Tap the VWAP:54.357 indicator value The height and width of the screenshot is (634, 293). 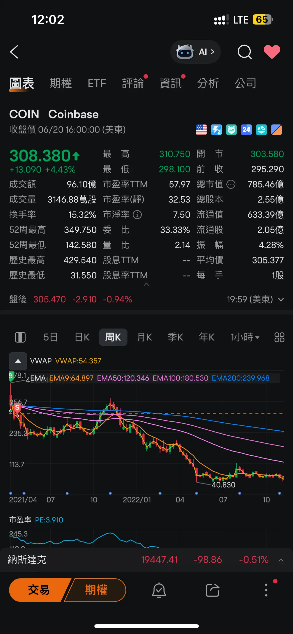click(x=78, y=361)
